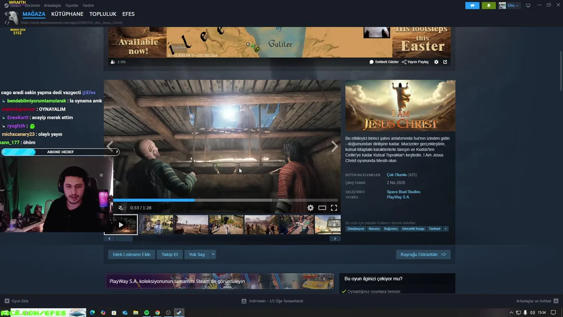Open the MAĞAZA tab
Image resolution: width=563 pixels, height=317 pixels.
[x=34, y=14]
